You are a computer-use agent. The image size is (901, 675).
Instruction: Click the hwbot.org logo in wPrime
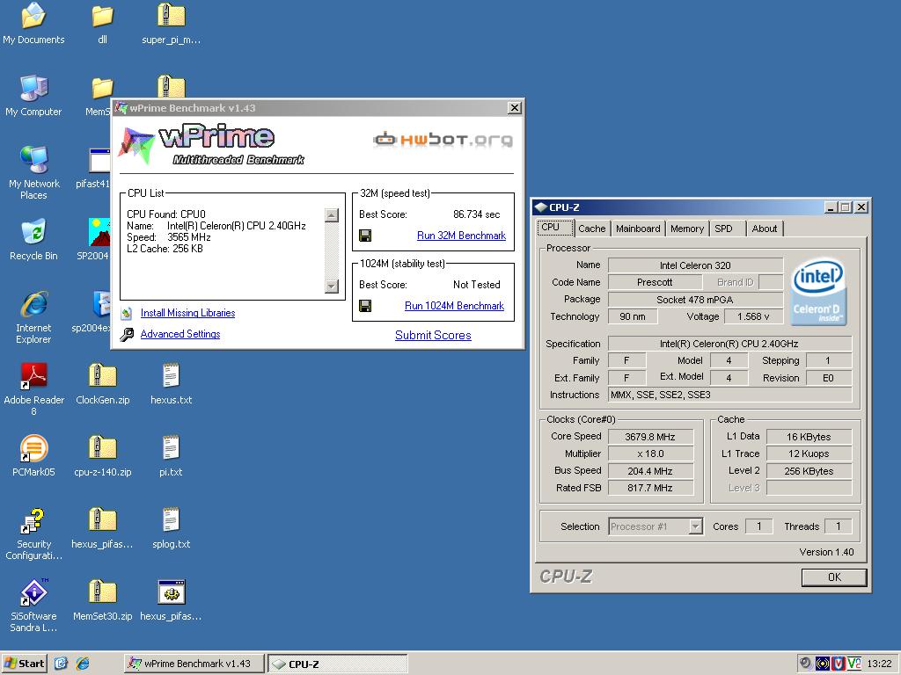[x=443, y=140]
